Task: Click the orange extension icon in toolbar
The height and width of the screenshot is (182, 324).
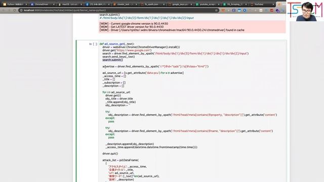Action: (223, 10)
